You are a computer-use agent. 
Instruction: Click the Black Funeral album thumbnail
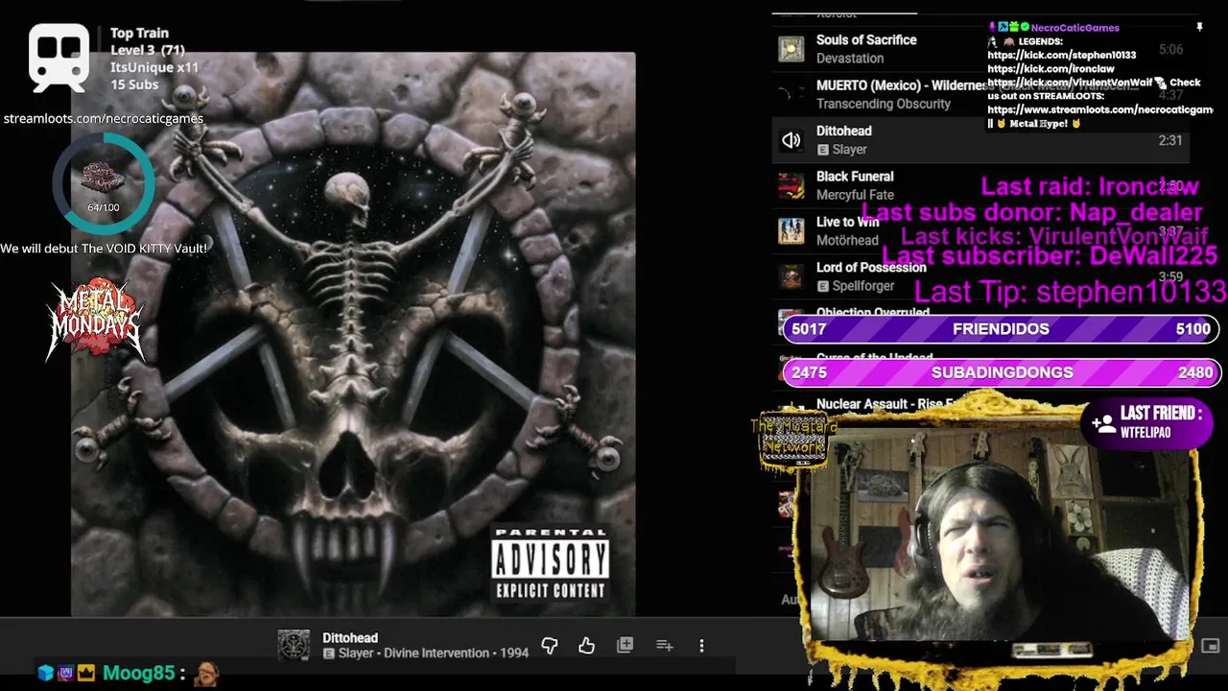coord(791,185)
